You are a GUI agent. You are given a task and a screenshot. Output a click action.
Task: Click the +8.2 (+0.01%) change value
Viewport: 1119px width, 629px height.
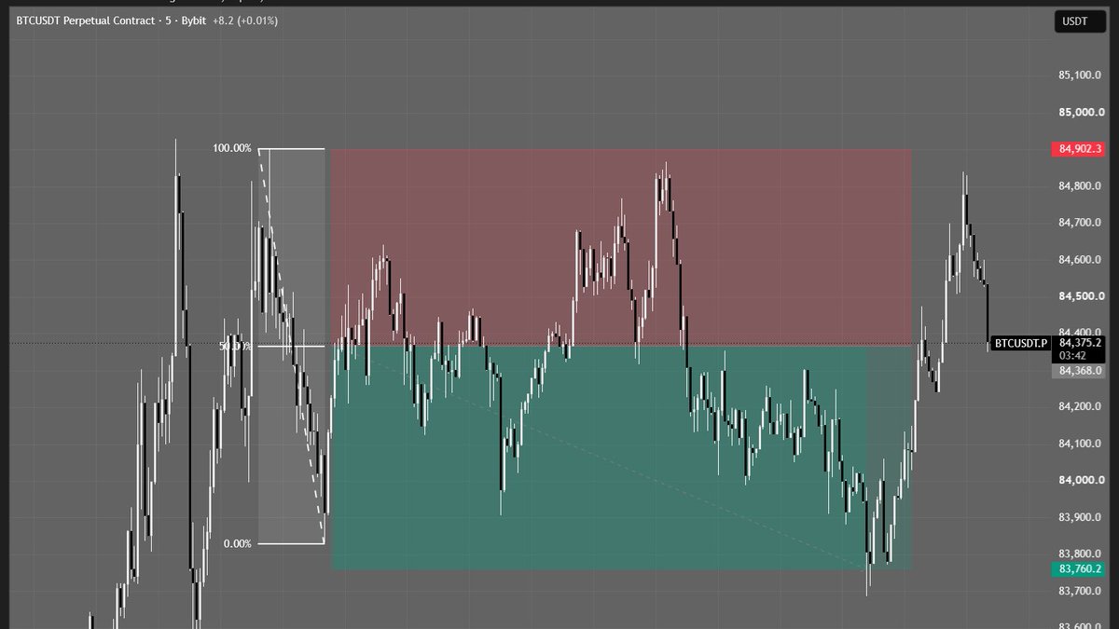coord(246,20)
